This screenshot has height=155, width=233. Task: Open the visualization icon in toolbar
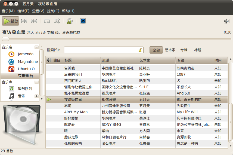click(x=83, y=21)
